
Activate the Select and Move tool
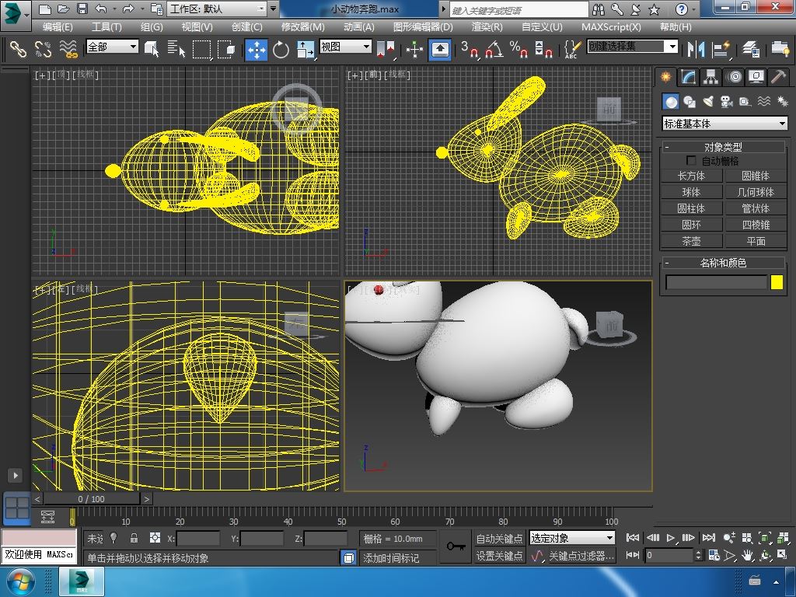[257, 50]
